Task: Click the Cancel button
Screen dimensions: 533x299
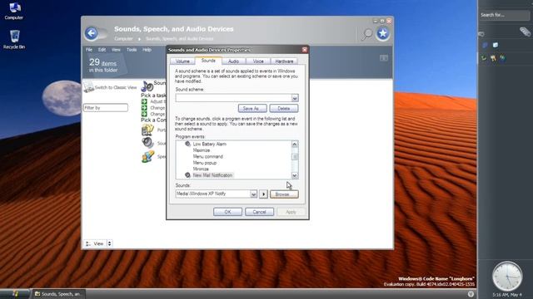Action: [259, 212]
